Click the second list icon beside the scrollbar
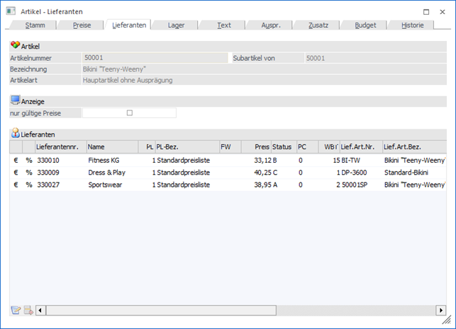The height and width of the screenshot is (329, 456). 28,310
